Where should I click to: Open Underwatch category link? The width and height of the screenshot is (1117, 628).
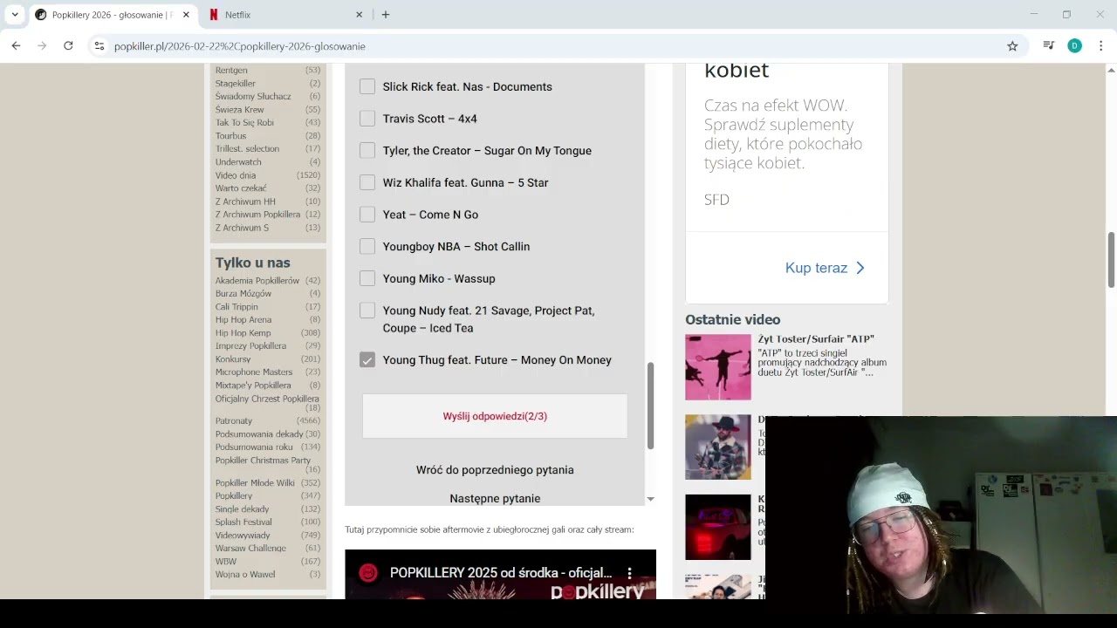click(x=238, y=161)
